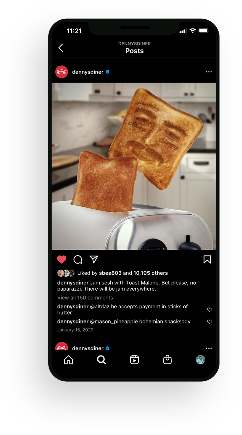Unlike the post with red heart
This screenshot has width=242, height=435.
pos(62,259)
